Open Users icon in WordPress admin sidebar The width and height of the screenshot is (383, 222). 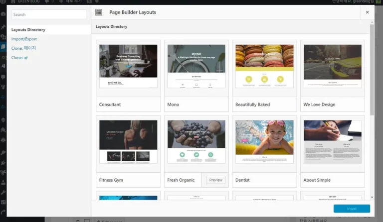(3, 182)
